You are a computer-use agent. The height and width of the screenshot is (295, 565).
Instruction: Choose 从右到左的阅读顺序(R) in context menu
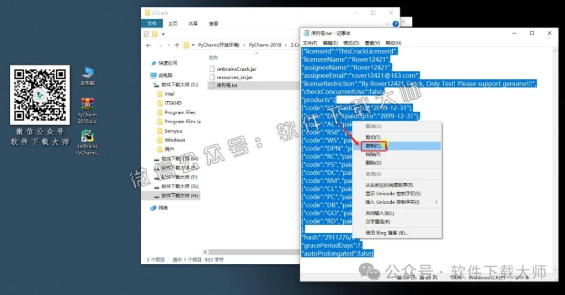[x=396, y=185]
